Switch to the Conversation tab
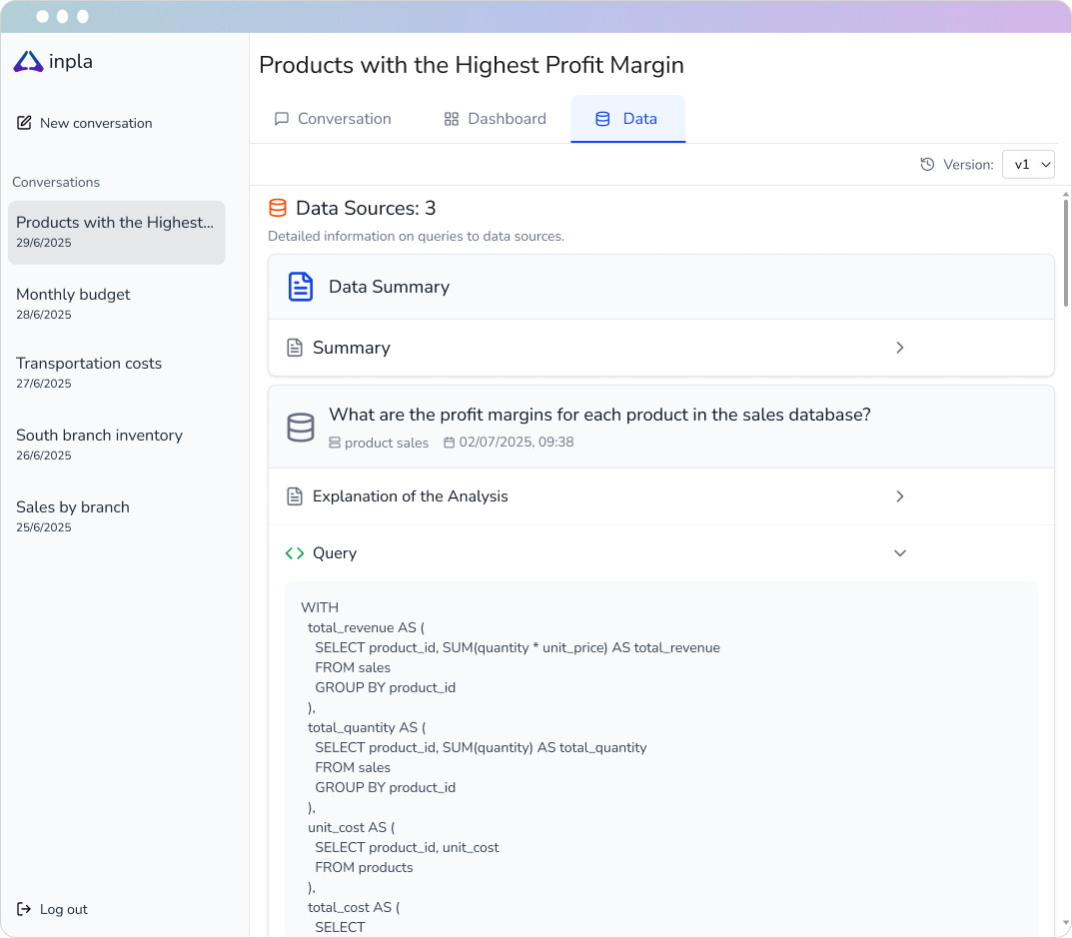Viewport: 1072px width, 938px height. click(333, 119)
